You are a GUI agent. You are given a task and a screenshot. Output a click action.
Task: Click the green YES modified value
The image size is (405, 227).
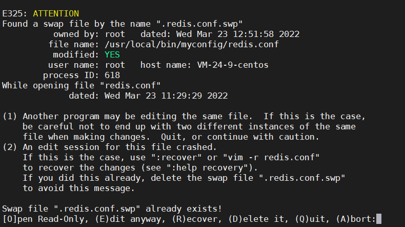[x=112, y=54]
